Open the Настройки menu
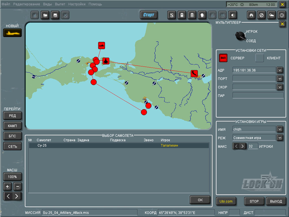 click(77, 4)
